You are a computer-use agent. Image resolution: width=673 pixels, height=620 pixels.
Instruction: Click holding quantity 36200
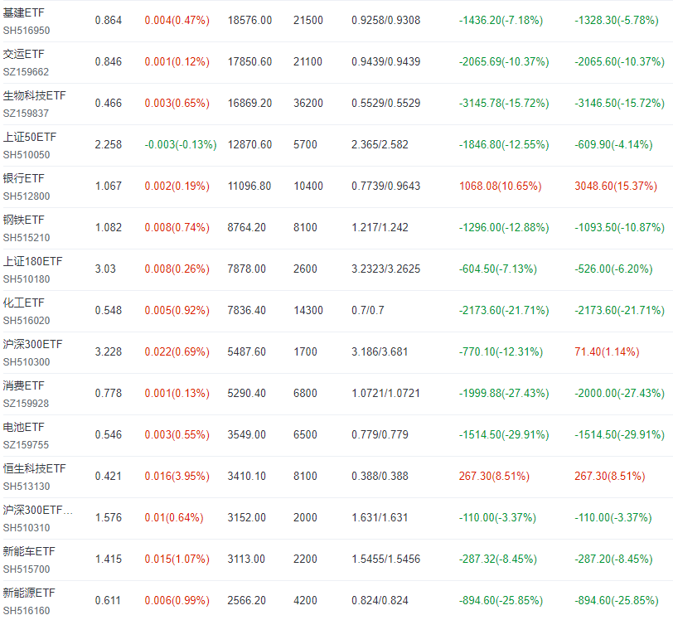click(308, 103)
